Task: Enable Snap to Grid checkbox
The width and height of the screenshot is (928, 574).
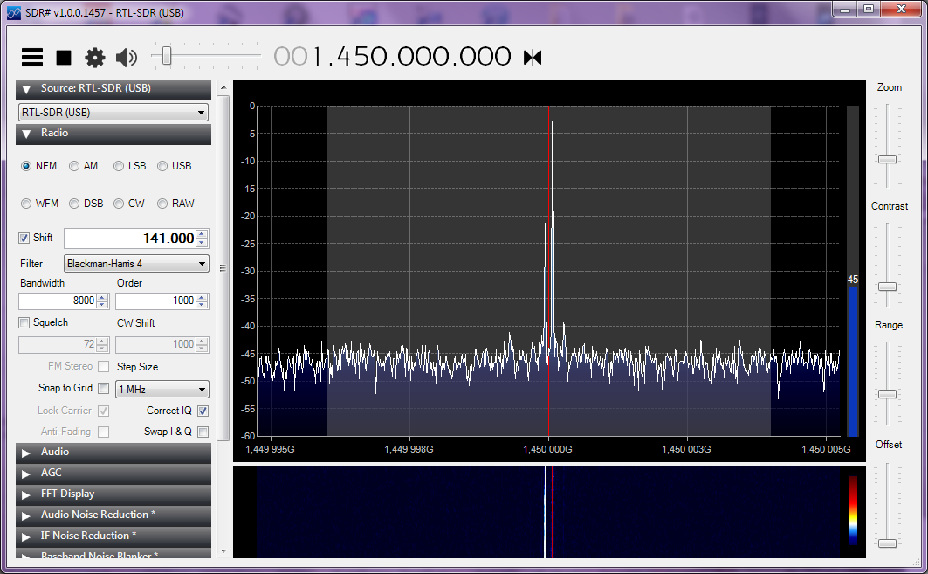Action: (104, 389)
